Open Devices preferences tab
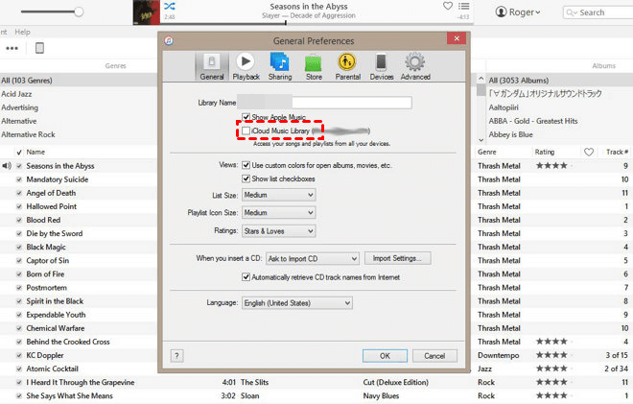The height and width of the screenshot is (404, 633). 382,66
